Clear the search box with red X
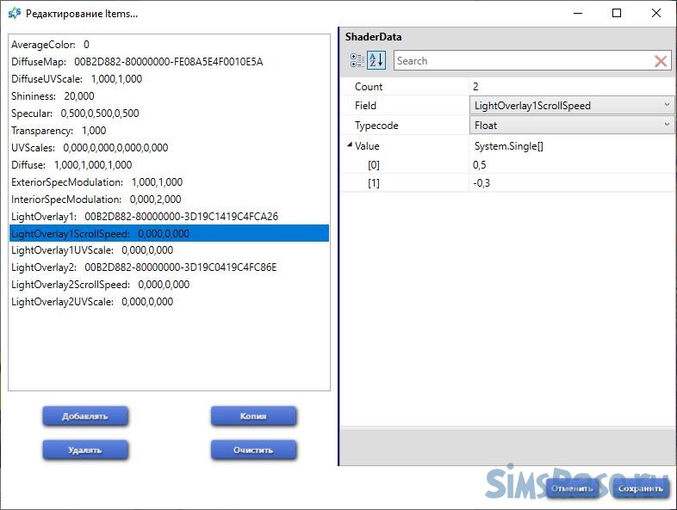This screenshot has height=510, width=677. tap(661, 61)
